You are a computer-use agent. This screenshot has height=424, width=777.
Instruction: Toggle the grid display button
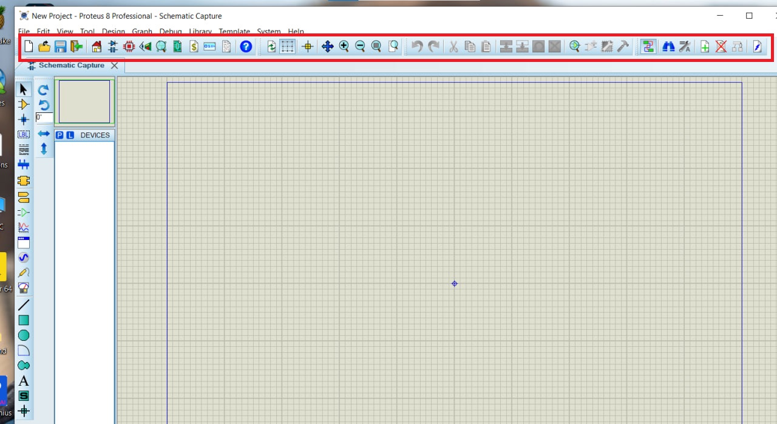288,47
